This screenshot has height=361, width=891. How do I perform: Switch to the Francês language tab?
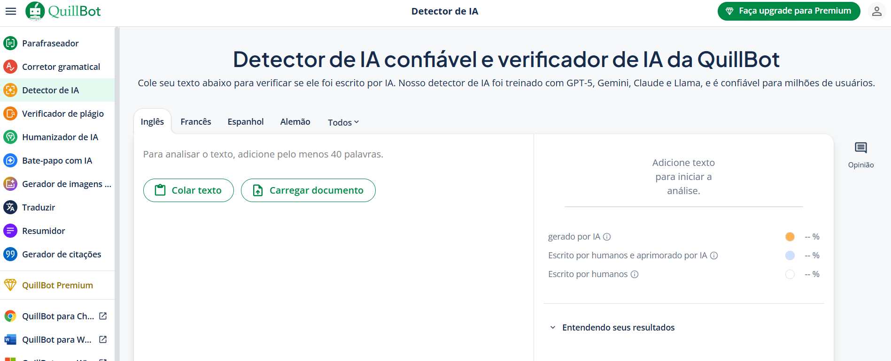(x=195, y=122)
